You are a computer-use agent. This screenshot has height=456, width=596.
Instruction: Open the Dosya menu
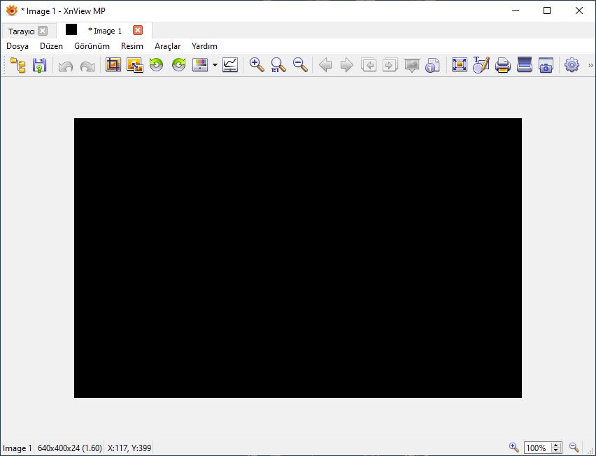17,46
